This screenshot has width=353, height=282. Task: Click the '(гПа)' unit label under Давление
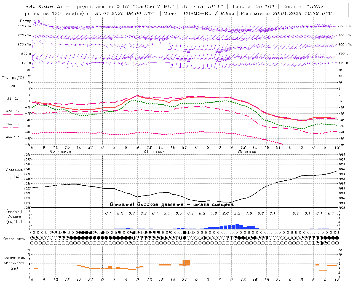pyautogui.click(x=14, y=177)
